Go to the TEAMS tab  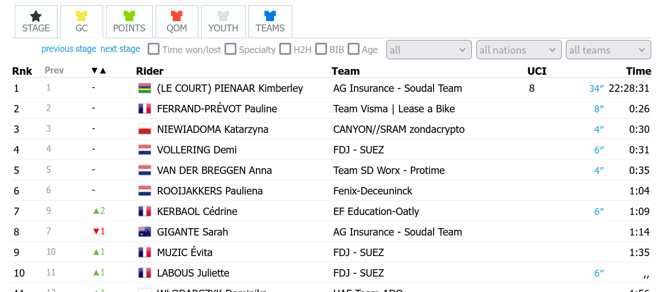[270, 22]
